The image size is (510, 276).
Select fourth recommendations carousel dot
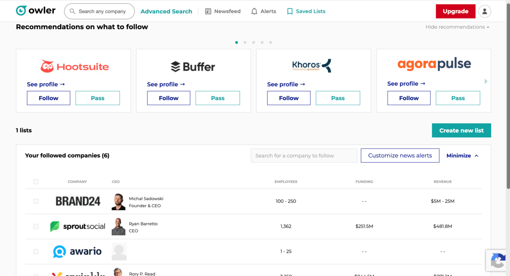(x=262, y=42)
